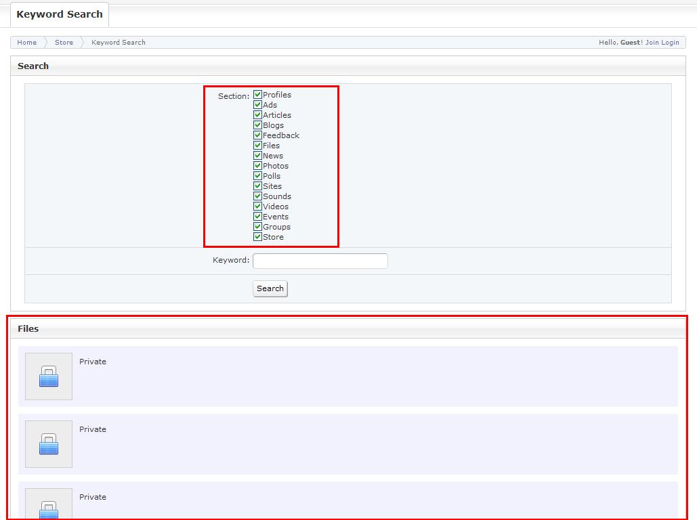Click the Join link
Image resolution: width=697 pixels, height=520 pixels.
coord(652,42)
